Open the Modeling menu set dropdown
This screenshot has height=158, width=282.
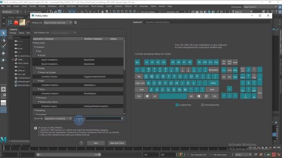point(10,12)
